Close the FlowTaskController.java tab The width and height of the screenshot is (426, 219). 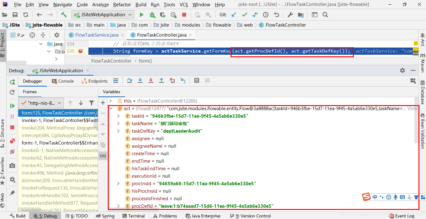191,35
